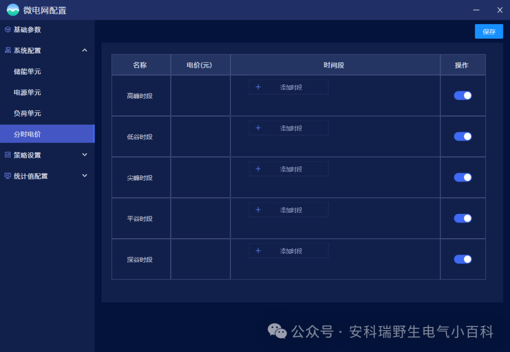Click the 微电网配置 app logo icon
This screenshot has width=510, height=352.
click(x=13, y=10)
